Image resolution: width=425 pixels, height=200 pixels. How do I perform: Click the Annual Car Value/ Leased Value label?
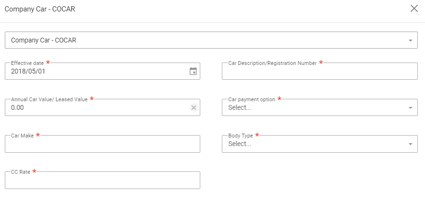[x=49, y=99]
